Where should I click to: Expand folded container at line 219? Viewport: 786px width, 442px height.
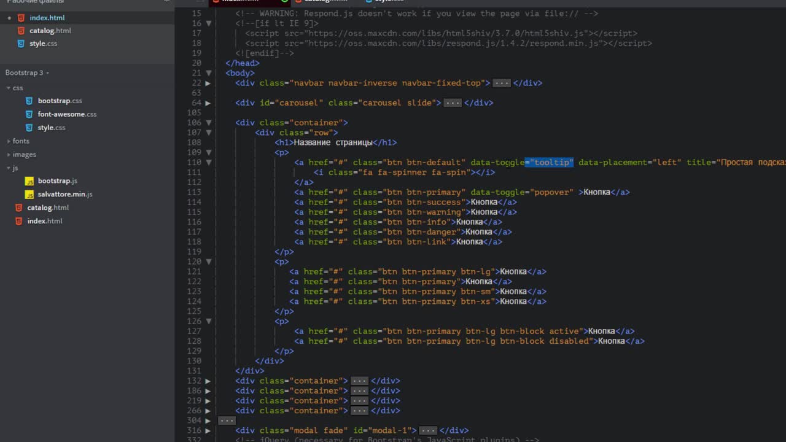[208, 401]
